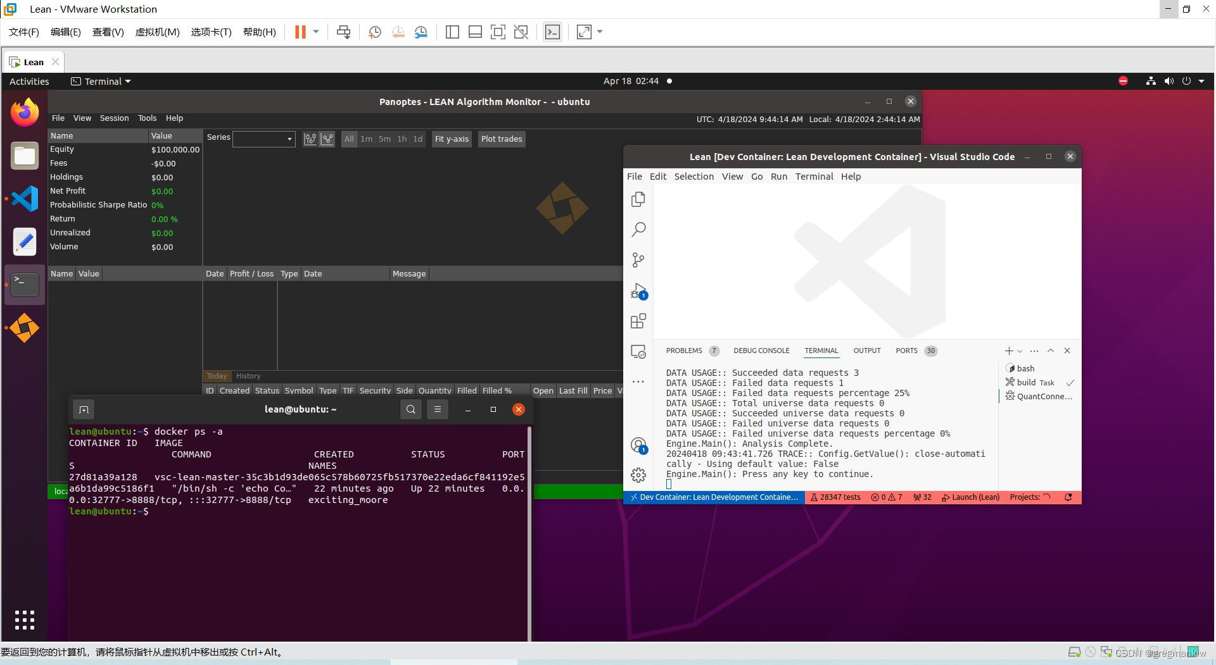Switch to History tab in Panoptes

[x=248, y=376]
